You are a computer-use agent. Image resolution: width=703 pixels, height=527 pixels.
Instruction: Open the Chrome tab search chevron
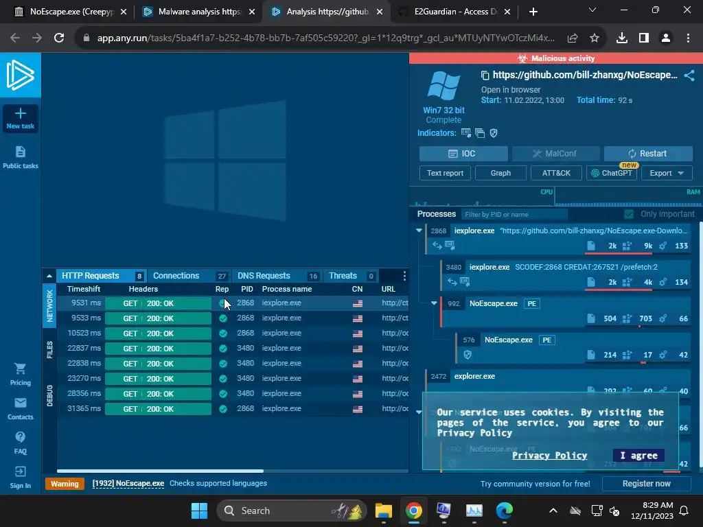(x=592, y=10)
